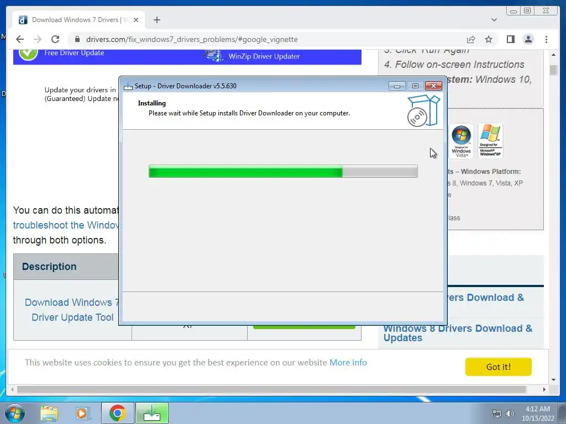Click Setup installer title bar icon
Image resolution: width=566 pixels, height=424 pixels.
[x=128, y=86]
